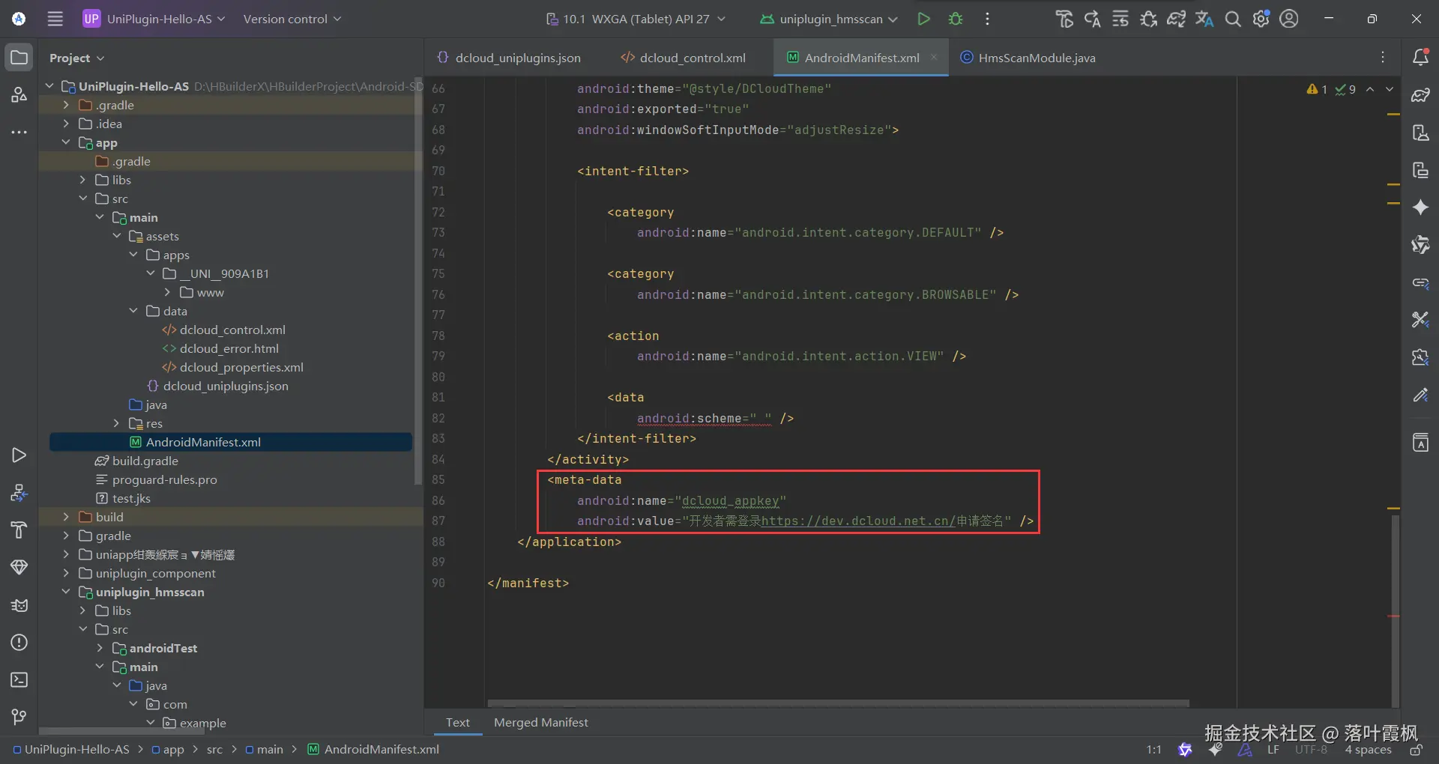The height and width of the screenshot is (764, 1439).
Task: Open the editor tabs more options menu
Action: coord(1383,58)
